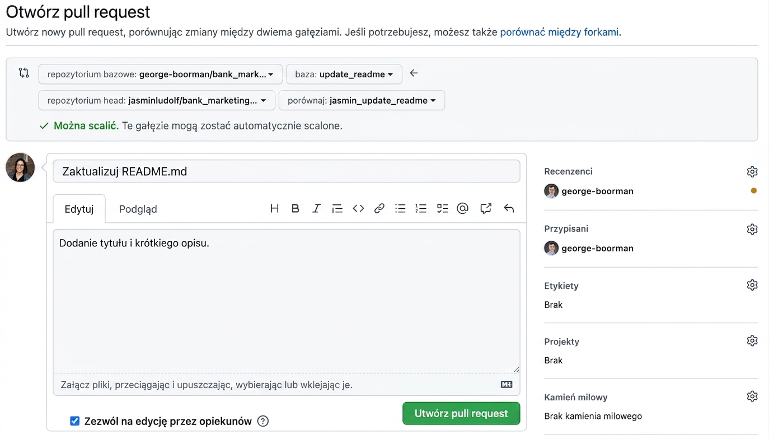Screen dimensions: 769x439
Task: Click george-boorman avatar under Przypisani
Action: tap(551, 248)
